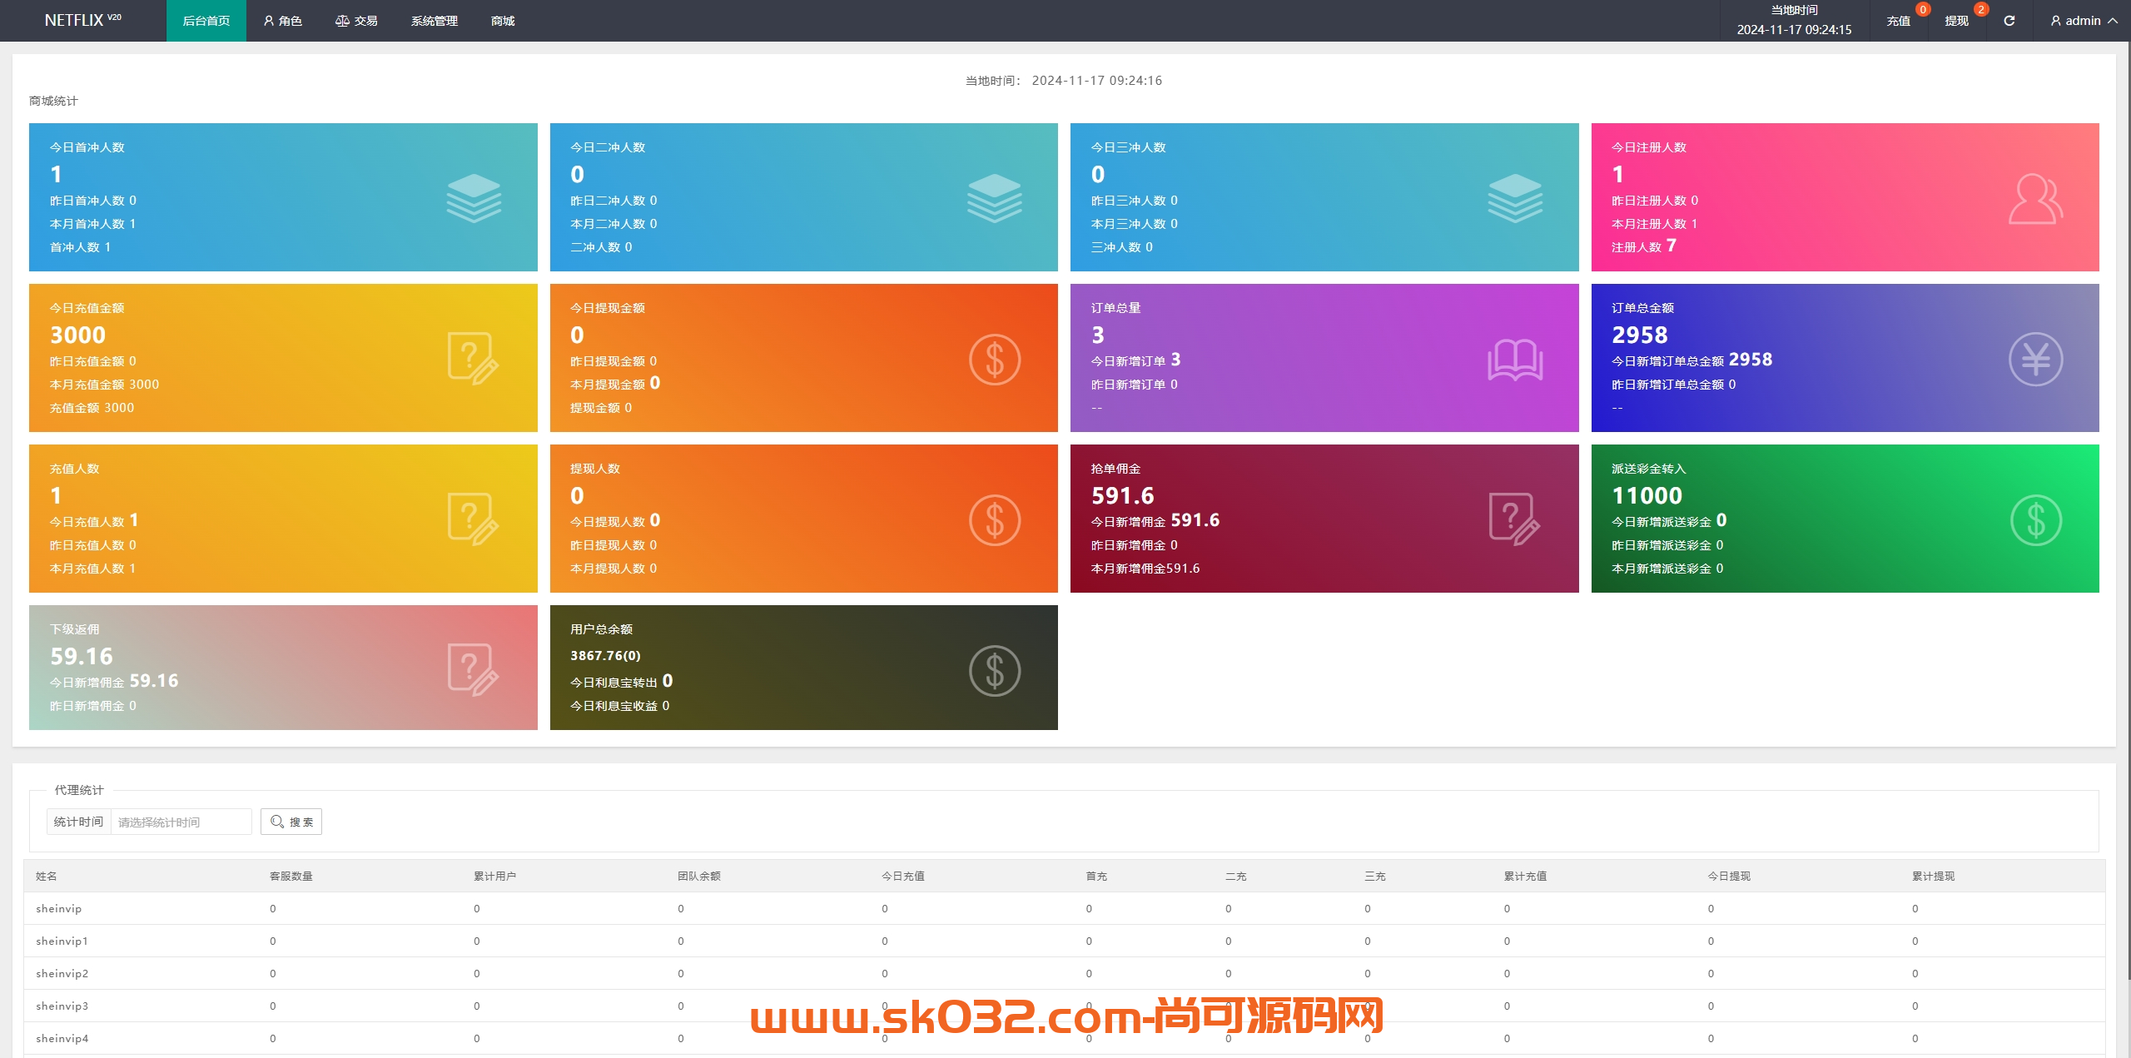Click the dollar icon in 提现人数 card
2131x1058 pixels.
pos(994,519)
